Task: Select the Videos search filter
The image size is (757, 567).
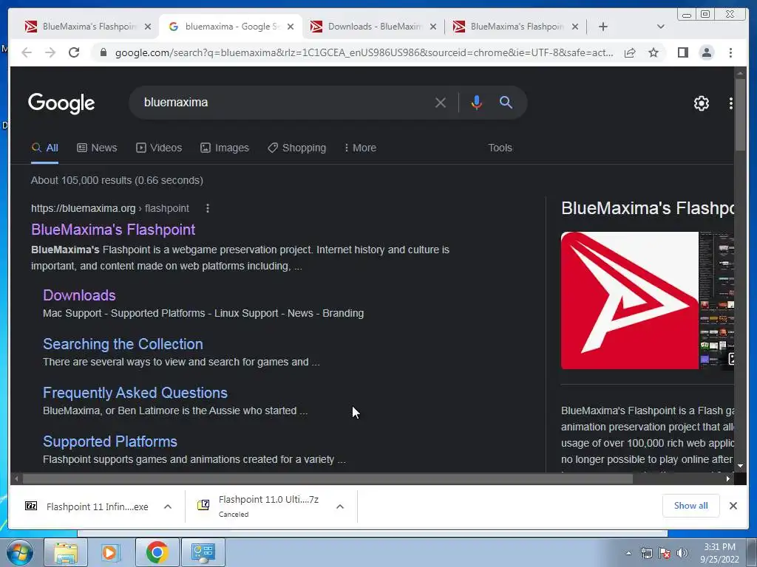Action: (159, 148)
